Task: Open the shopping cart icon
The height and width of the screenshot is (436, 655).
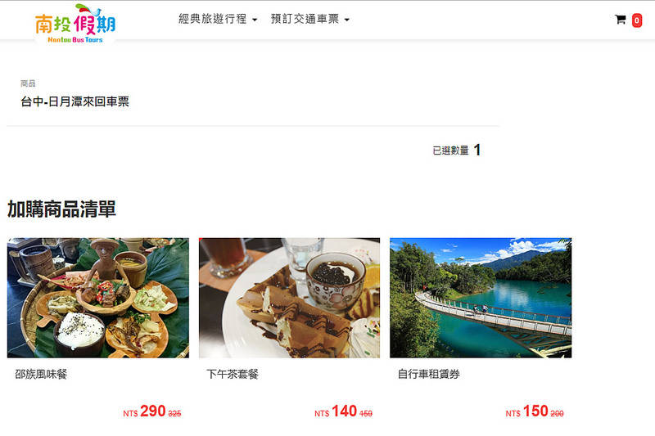Action: [x=621, y=20]
